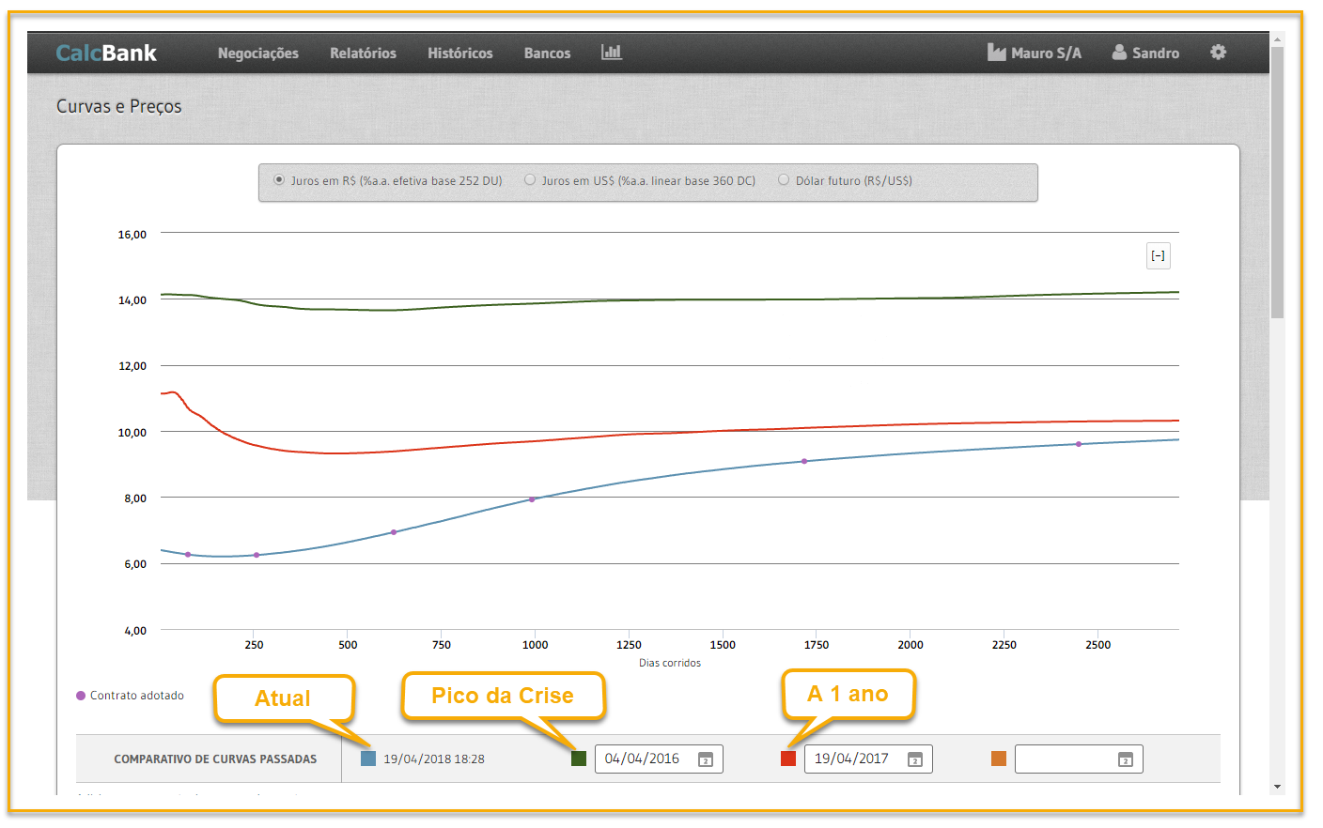
Task: Open the Relatórios menu
Action: pyautogui.click(x=363, y=54)
